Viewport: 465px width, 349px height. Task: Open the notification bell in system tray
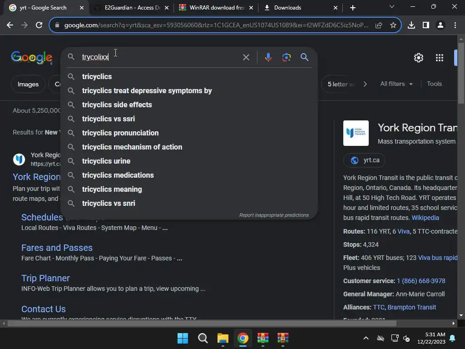453,338
